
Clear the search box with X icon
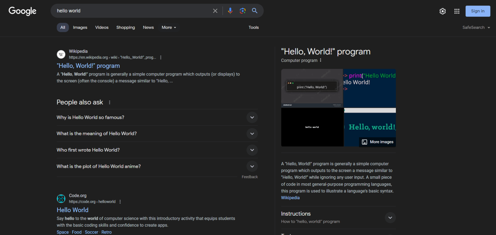click(x=215, y=11)
